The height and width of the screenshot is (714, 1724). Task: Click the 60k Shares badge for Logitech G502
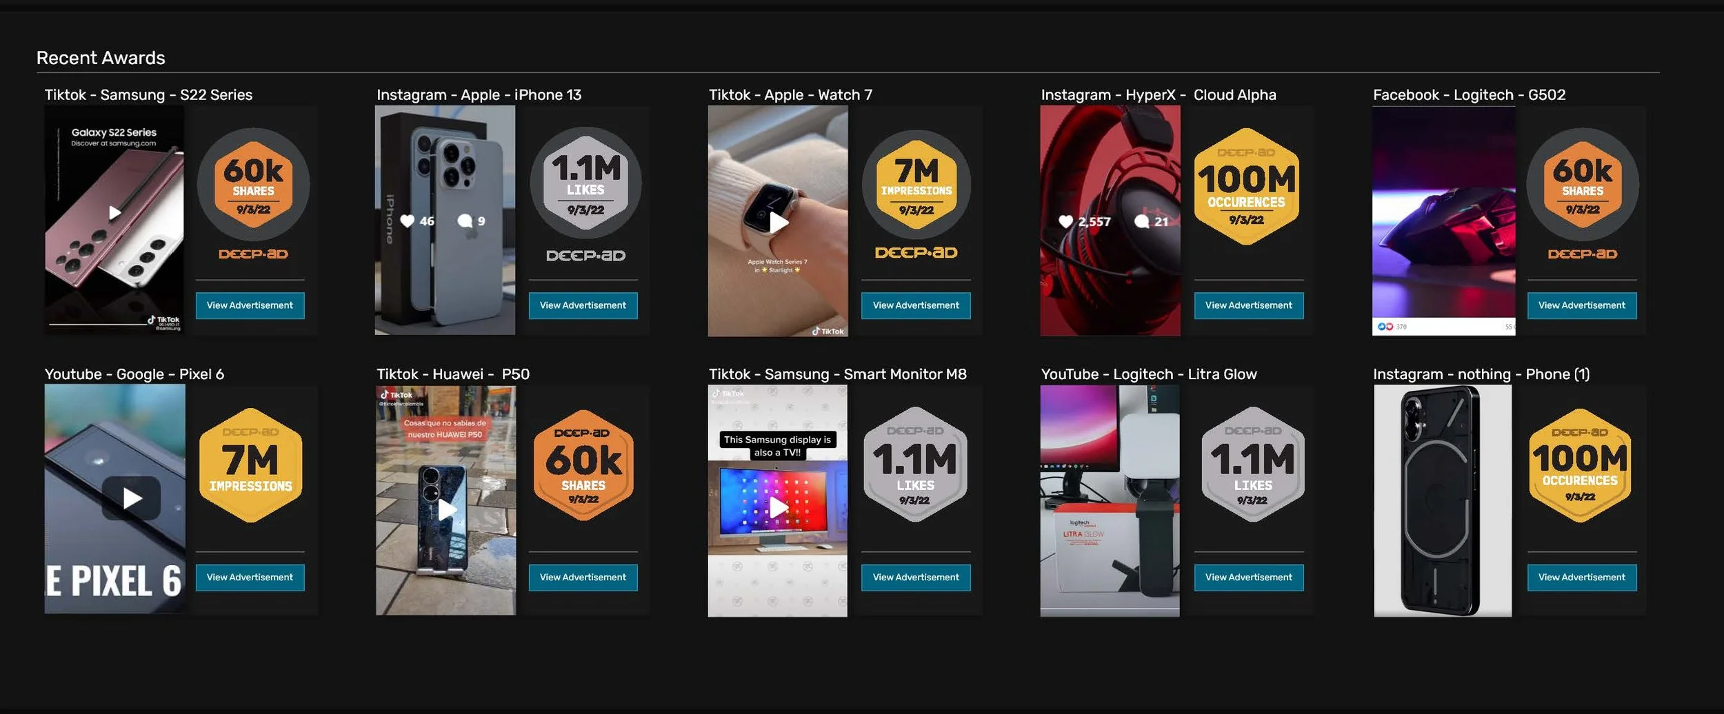1583,184
